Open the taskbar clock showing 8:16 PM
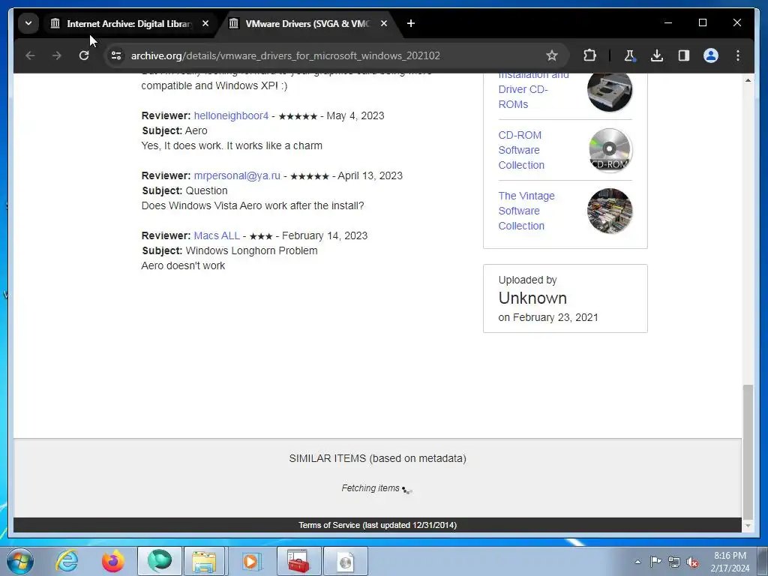 [x=730, y=562]
